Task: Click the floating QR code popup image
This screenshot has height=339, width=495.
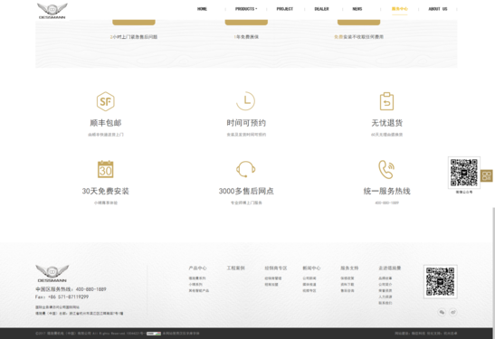Action: click(x=463, y=173)
